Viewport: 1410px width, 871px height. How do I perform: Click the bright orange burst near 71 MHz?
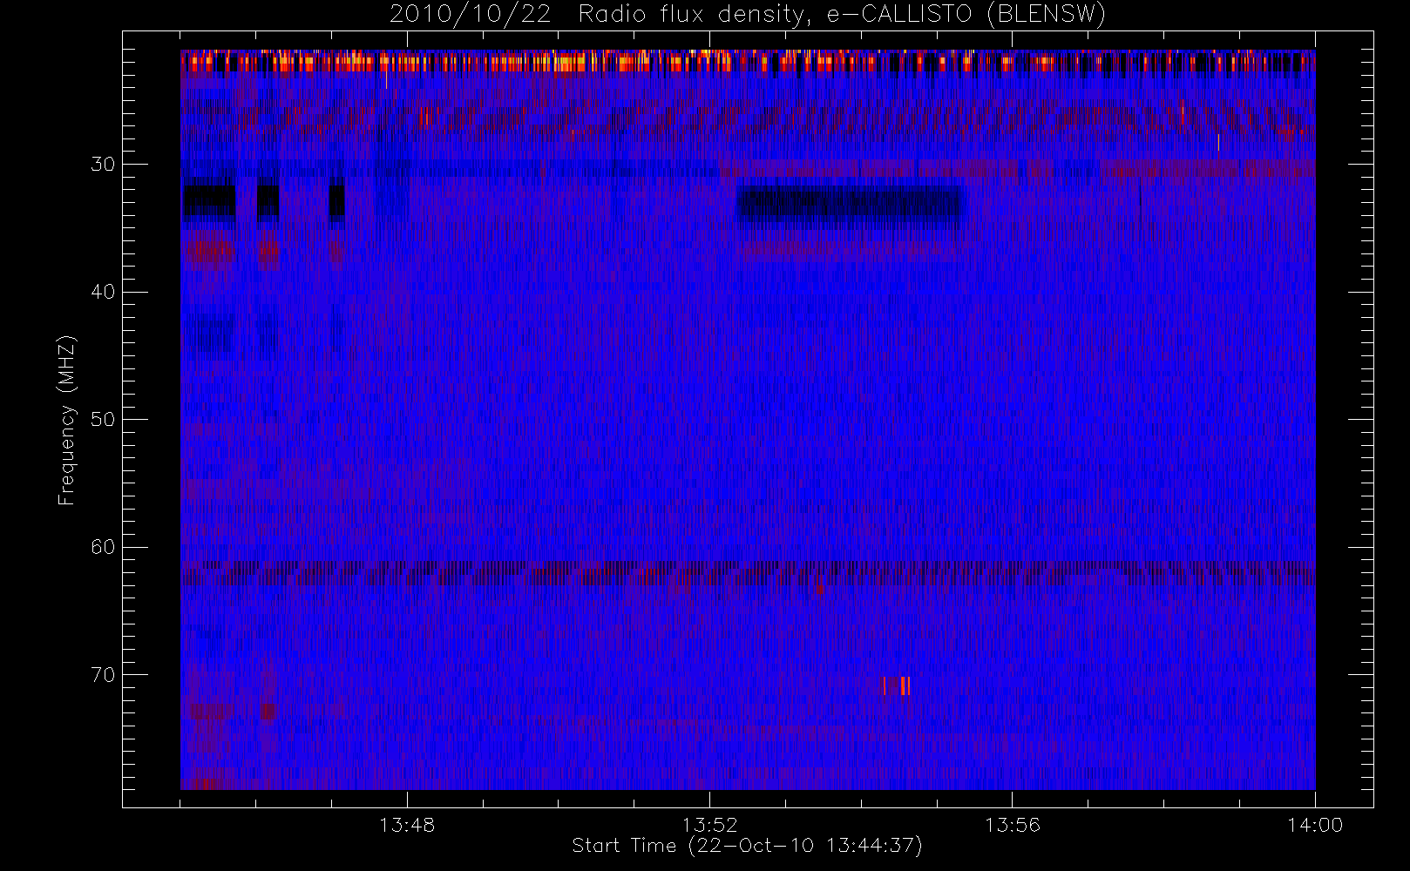coord(897,686)
